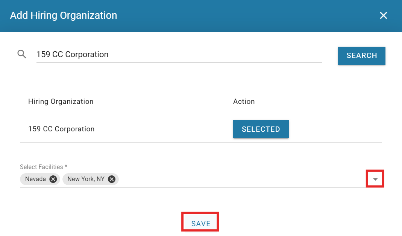Select the New York, NY chip label
The width and height of the screenshot is (402, 236).
click(x=86, y=179)
